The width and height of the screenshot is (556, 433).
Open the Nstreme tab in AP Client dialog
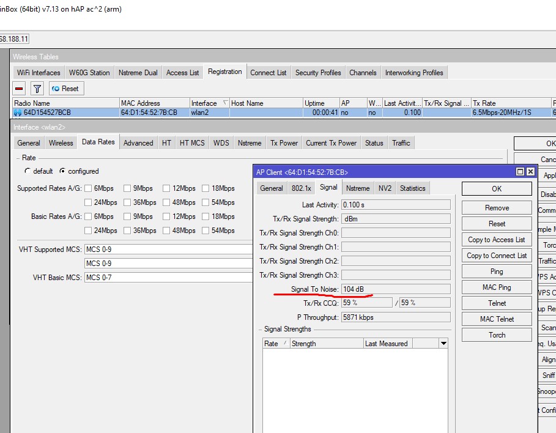(x=357, y=188)
